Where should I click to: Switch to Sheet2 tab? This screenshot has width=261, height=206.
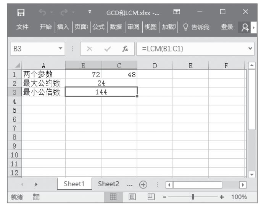108,184
